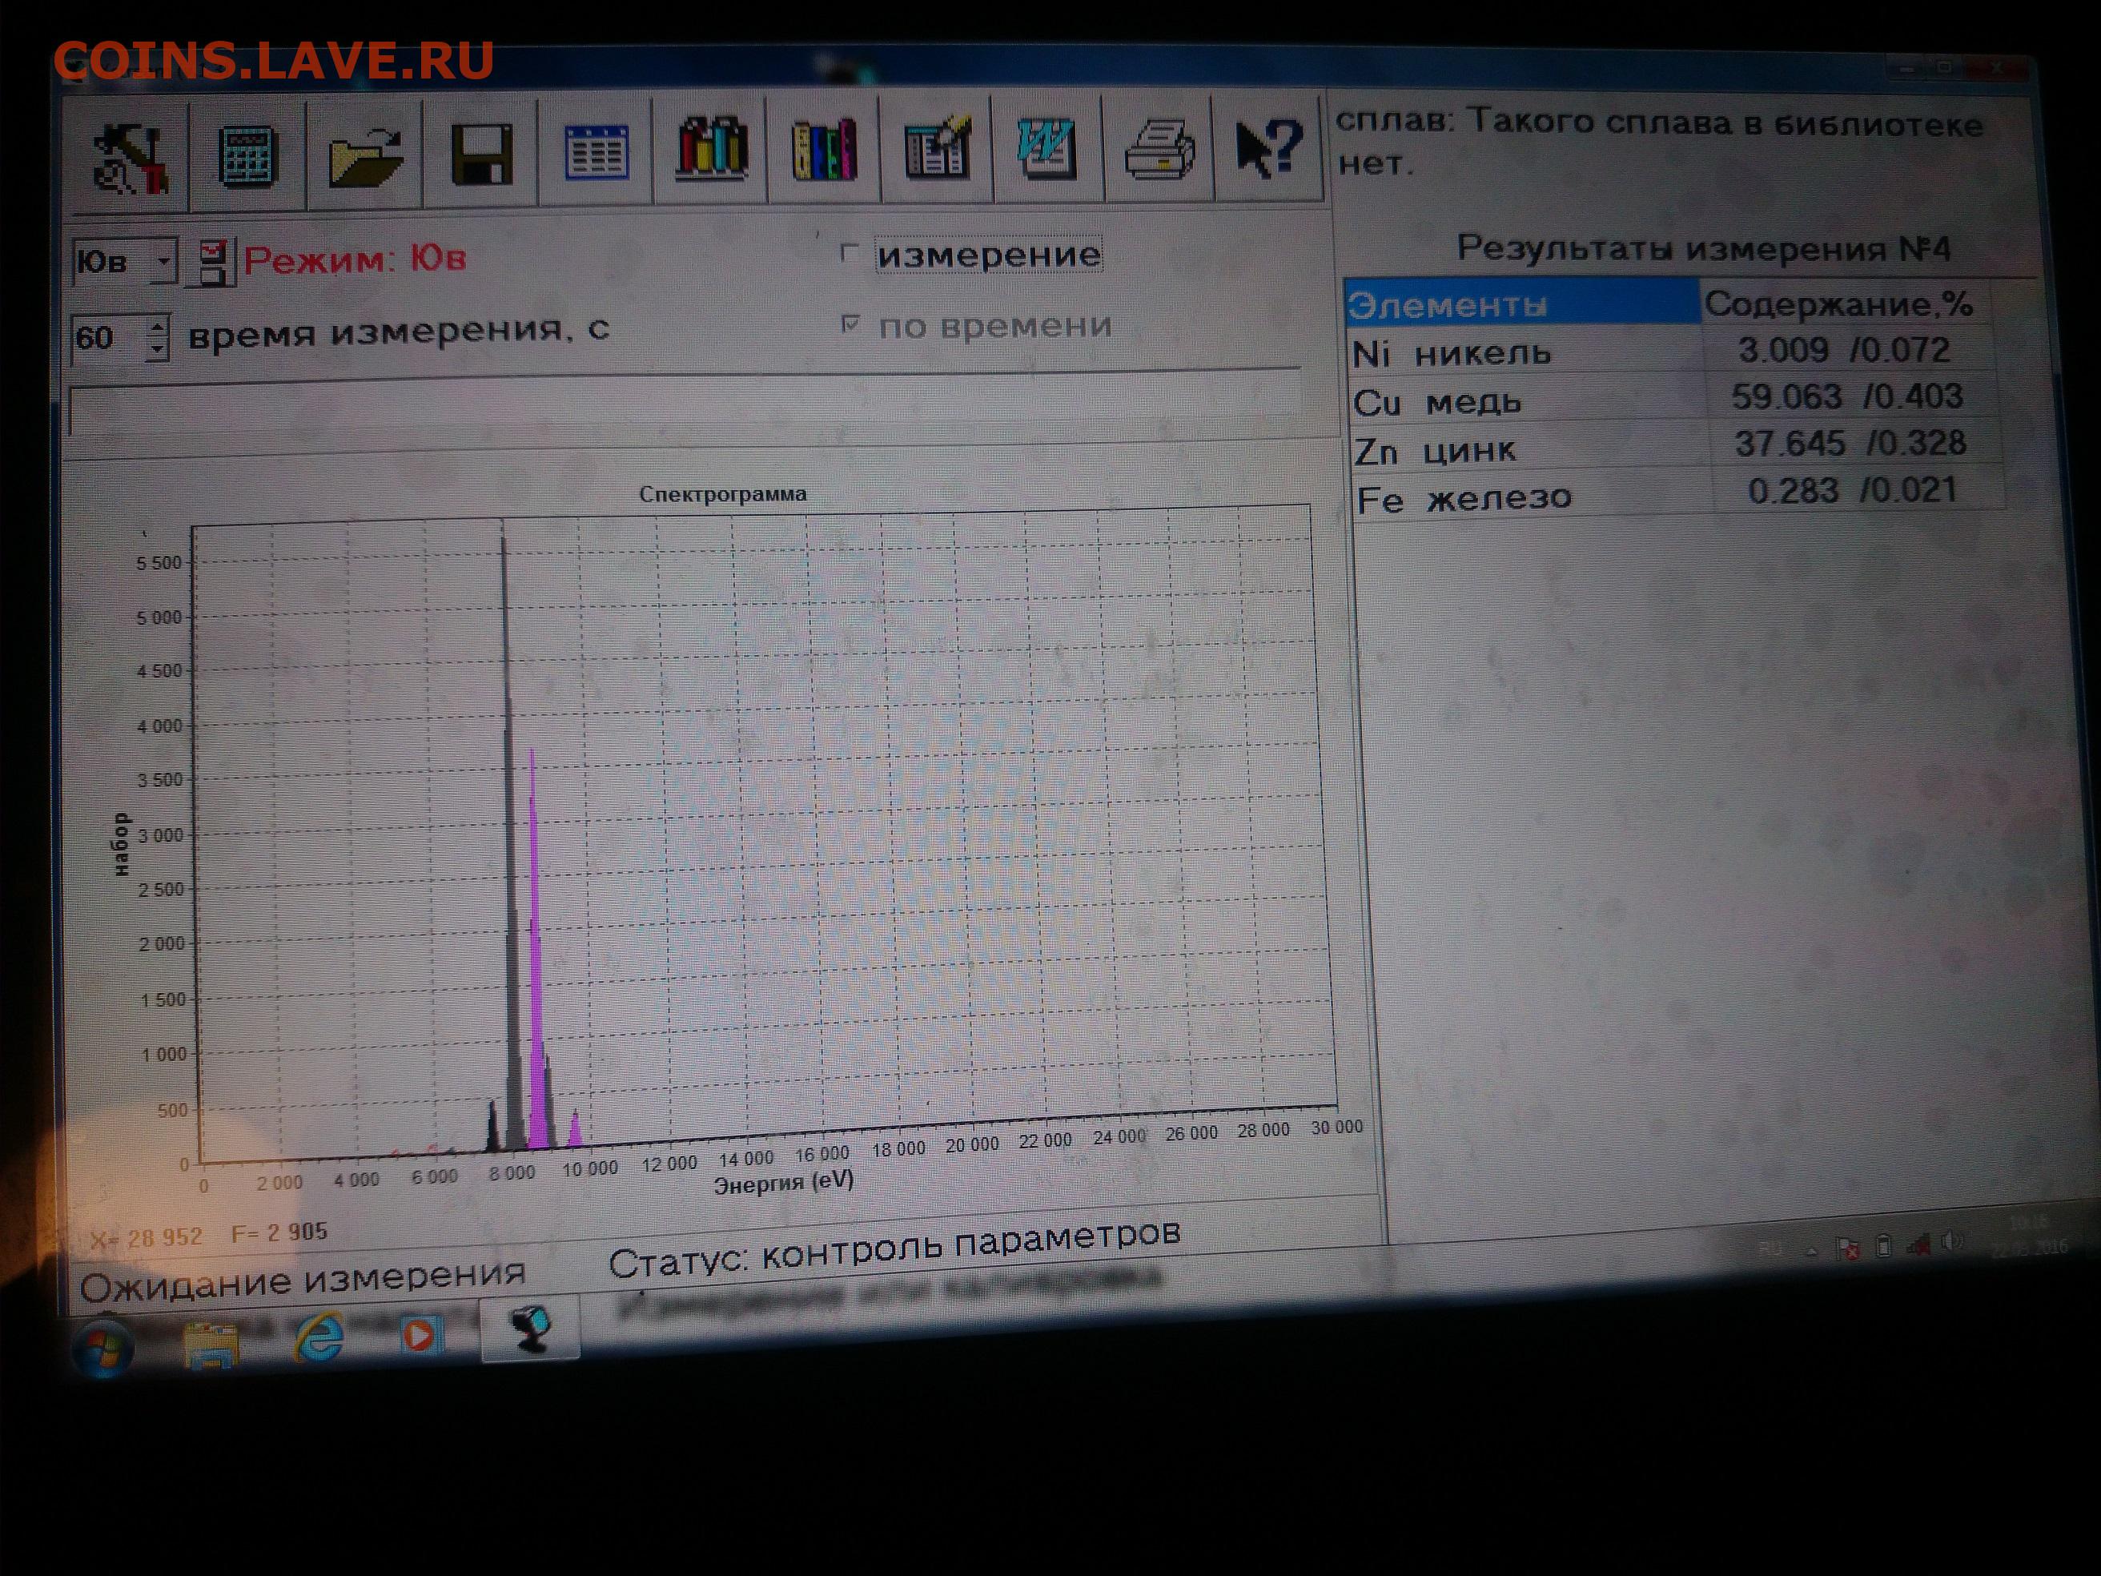This screenshot has height=1576, width=2101.
Task: Decrease measurement time with down arrow
Action: click(158, 348)
